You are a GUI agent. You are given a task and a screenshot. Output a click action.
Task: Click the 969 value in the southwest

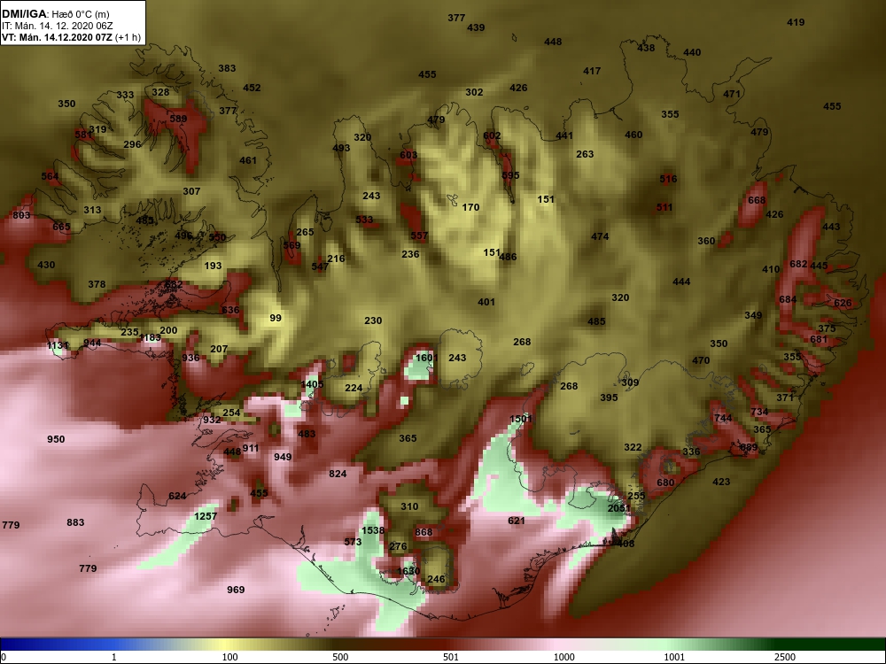coord(236,590)
